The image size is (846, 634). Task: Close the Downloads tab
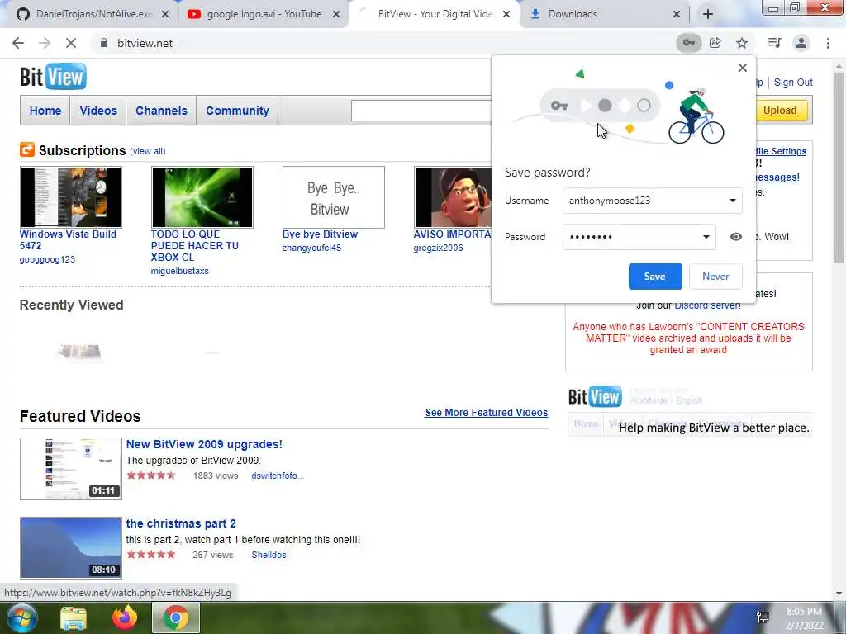pyautogui.click(x=677, y=14)
